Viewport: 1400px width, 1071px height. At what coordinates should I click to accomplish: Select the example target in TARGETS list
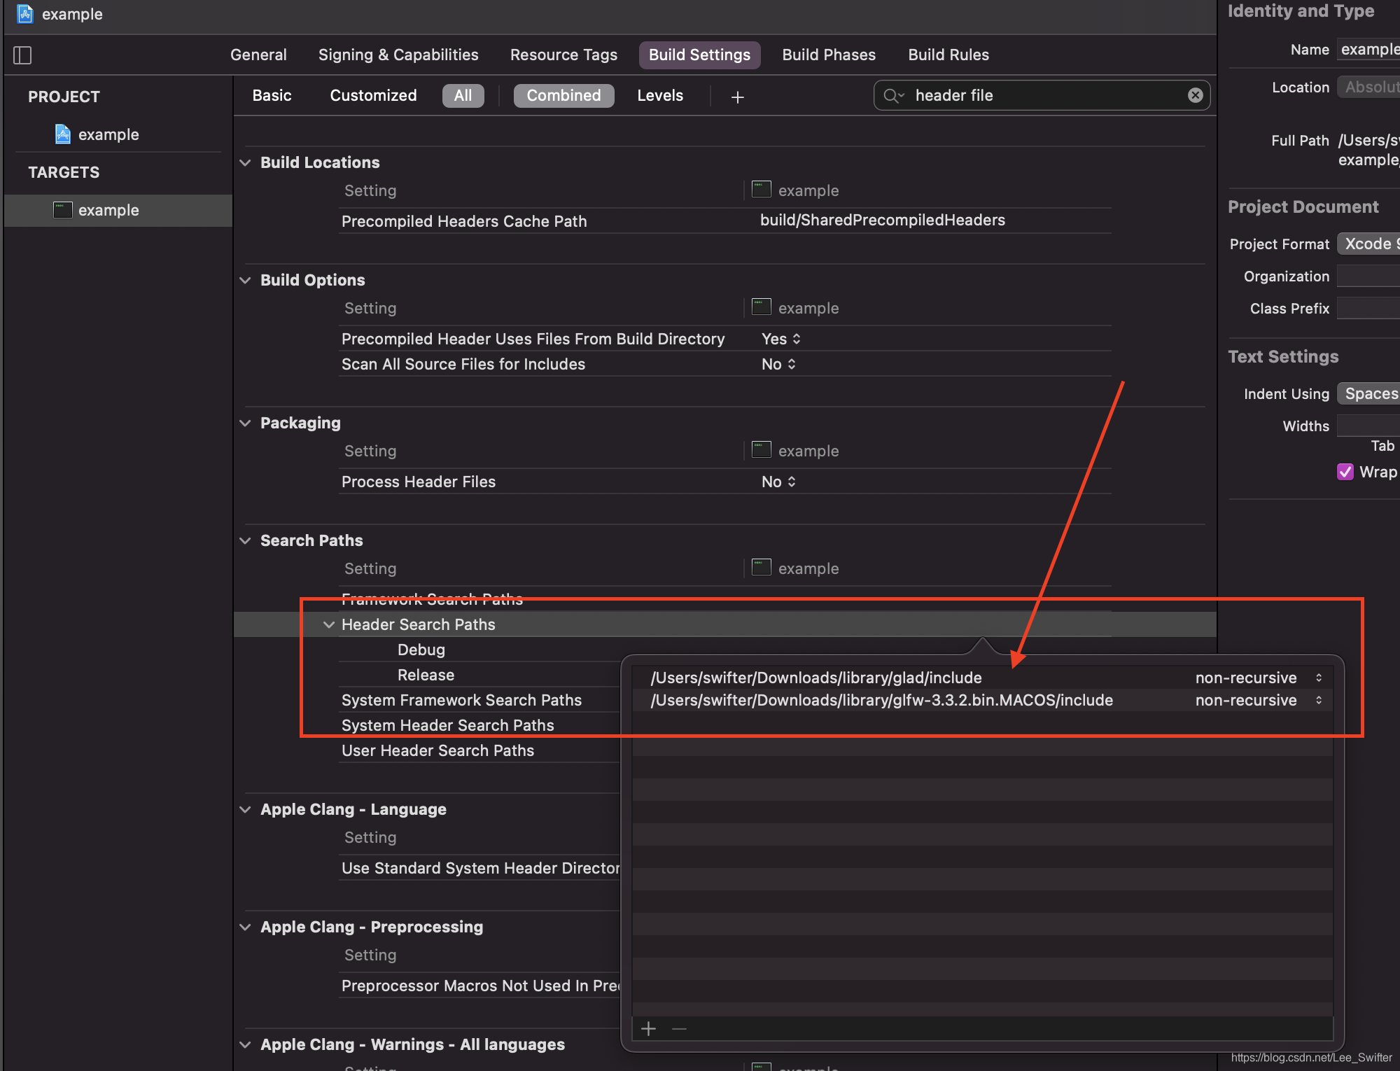(x=108, y=210)
